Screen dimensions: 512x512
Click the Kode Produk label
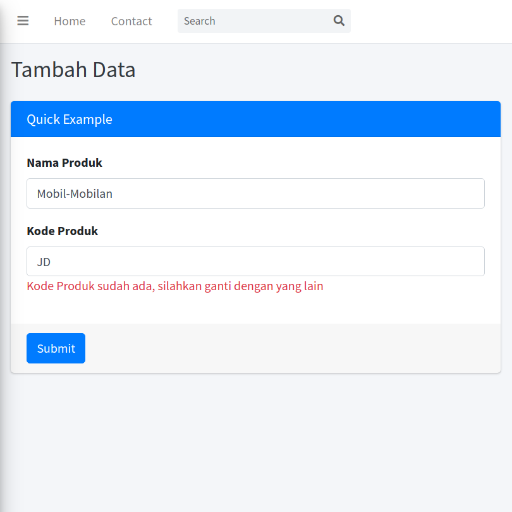(x=63, y=231)
